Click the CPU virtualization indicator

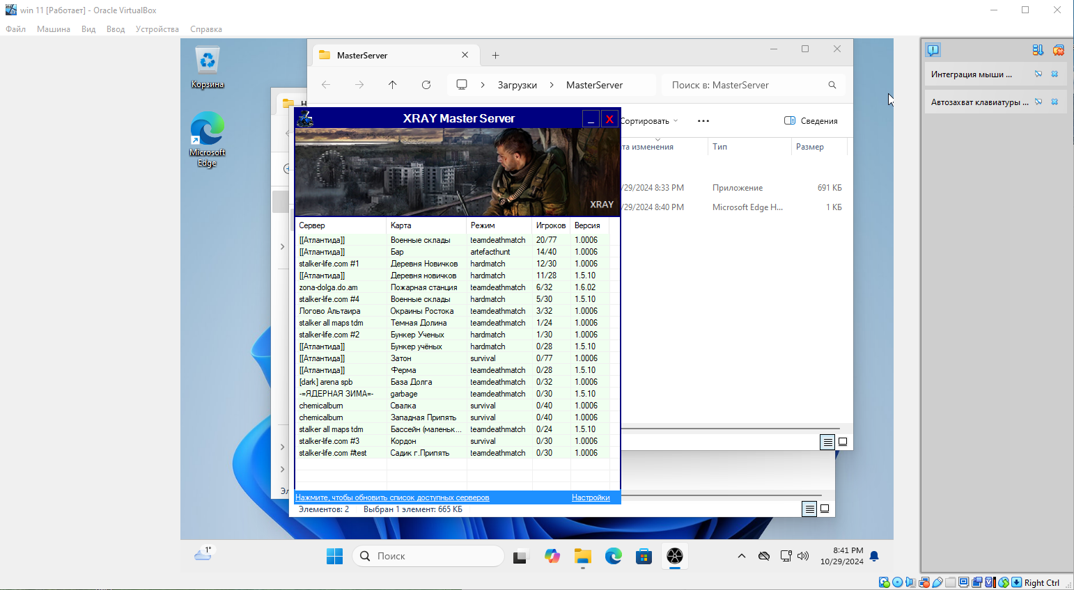[990, 582]
